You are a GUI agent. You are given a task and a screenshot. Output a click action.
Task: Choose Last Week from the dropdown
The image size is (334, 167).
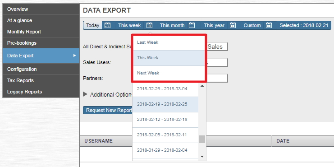(x=169, y=42)
